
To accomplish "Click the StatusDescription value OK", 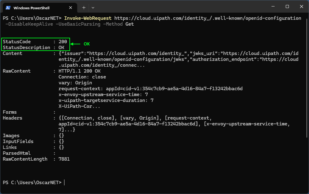I will (x=61, y=48).
